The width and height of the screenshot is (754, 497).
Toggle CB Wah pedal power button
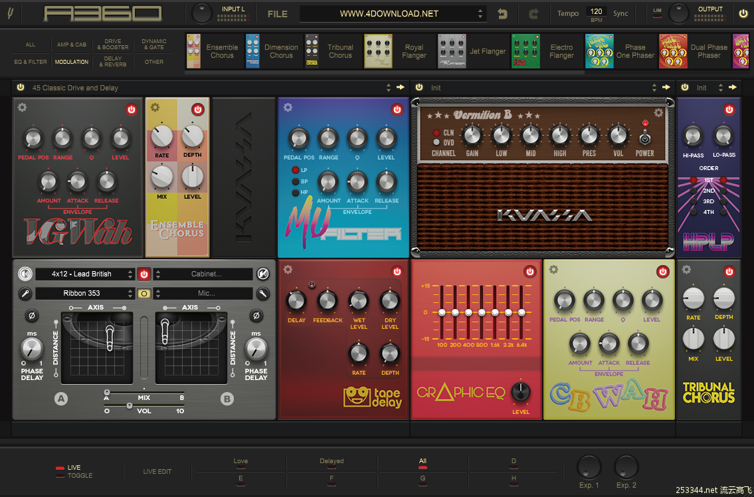tap(662, 271)
